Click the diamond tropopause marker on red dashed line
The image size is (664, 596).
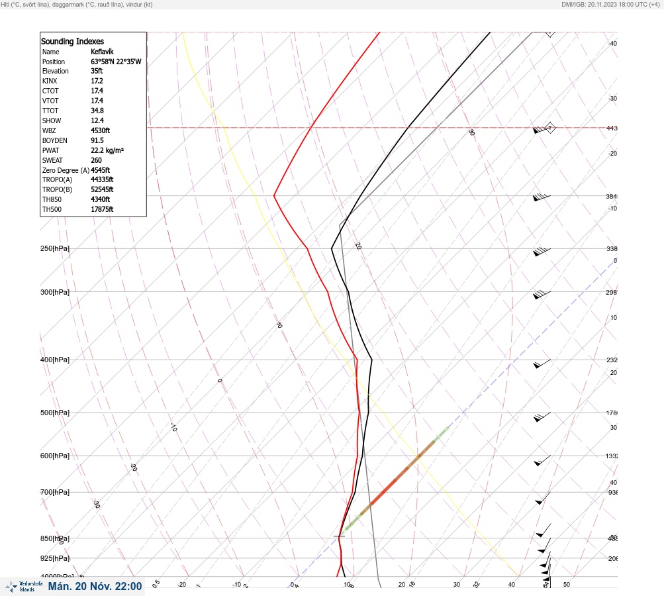(x=550, y=128)
